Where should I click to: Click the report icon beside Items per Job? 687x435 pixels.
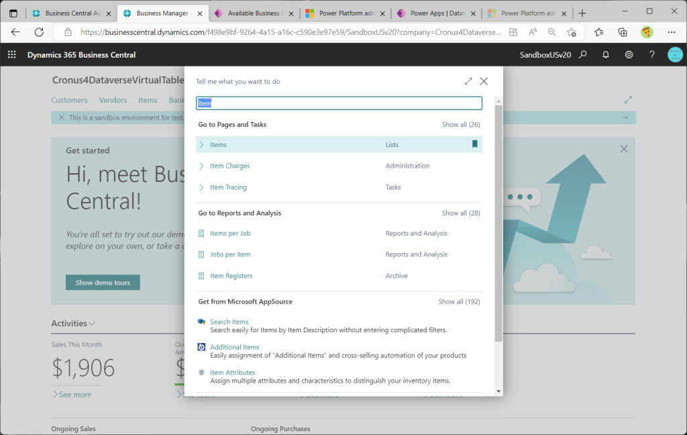[x=201, y=234]
